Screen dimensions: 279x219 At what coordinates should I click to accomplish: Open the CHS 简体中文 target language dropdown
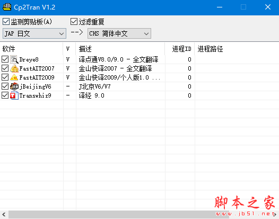[x=119, y=33]
